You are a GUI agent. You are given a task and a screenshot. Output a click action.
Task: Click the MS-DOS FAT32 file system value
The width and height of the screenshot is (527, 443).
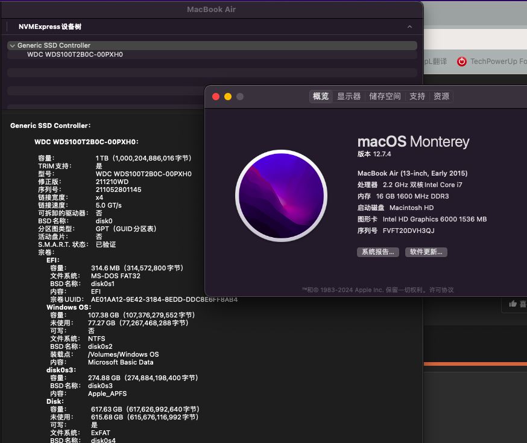[x=116, y=276]
